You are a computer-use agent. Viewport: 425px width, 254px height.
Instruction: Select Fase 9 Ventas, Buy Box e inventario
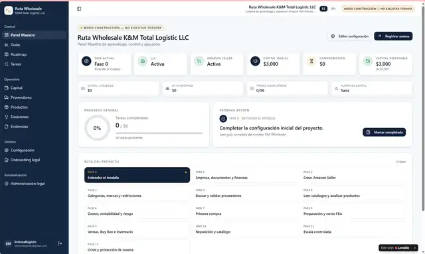point(137,229)
